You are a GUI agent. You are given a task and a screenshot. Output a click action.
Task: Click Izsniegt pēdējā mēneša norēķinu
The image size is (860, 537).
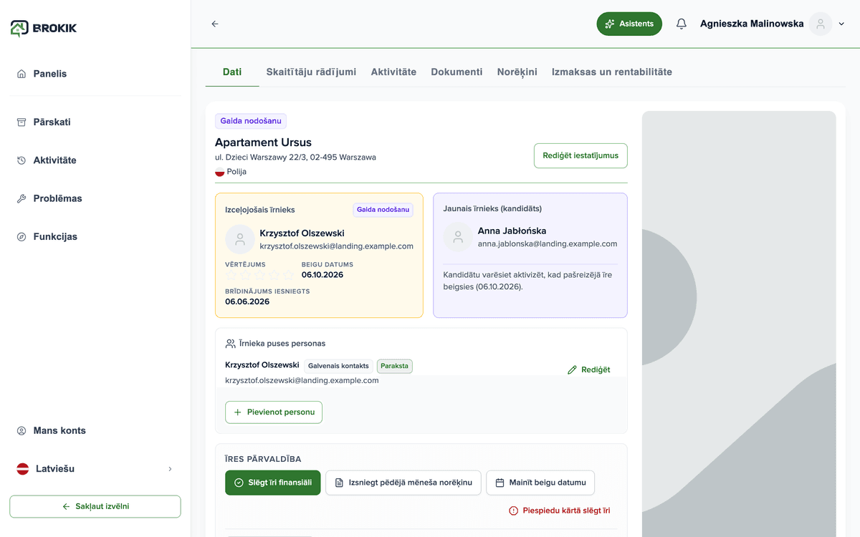click(403, 483)
